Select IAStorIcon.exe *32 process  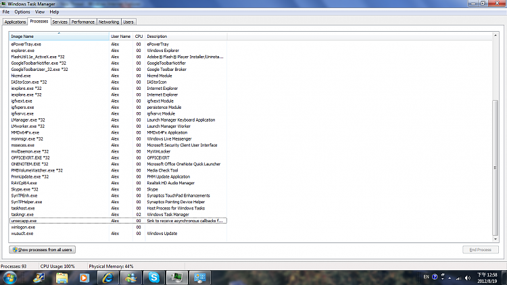coord(118,82)
